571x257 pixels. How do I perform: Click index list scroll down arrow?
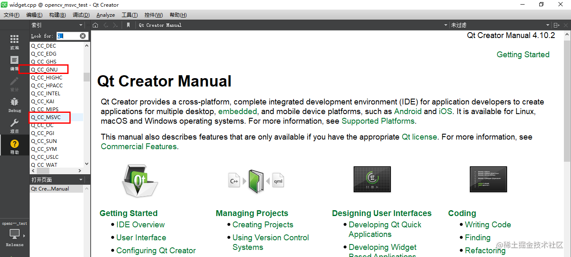pyautogui.click(x=87, y=164)
